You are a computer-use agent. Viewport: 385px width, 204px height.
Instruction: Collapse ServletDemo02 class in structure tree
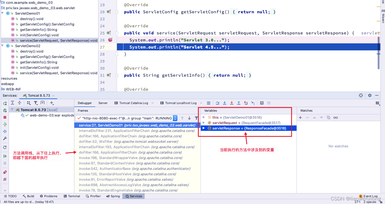point(2,46)
